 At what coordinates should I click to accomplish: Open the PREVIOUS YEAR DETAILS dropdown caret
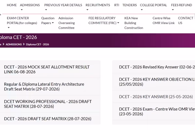pyautogui.click(x=46, y=10)
